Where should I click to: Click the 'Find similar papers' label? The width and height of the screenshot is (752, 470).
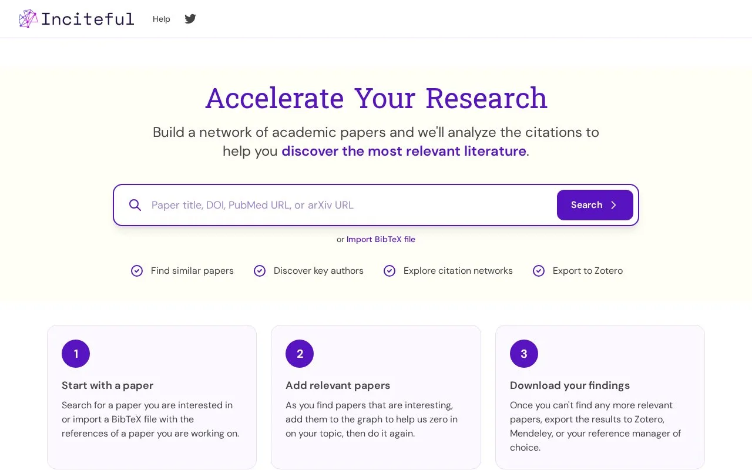(x=192, y=271)
